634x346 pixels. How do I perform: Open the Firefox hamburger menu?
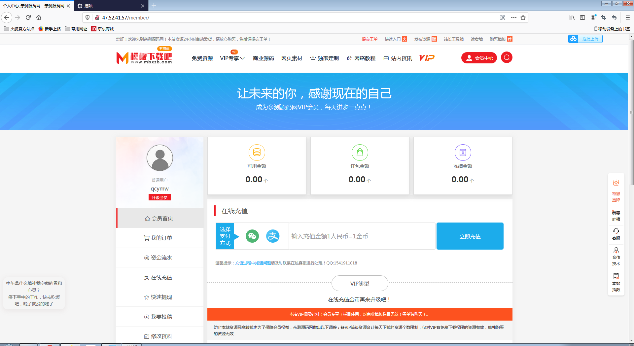point(628,17)
